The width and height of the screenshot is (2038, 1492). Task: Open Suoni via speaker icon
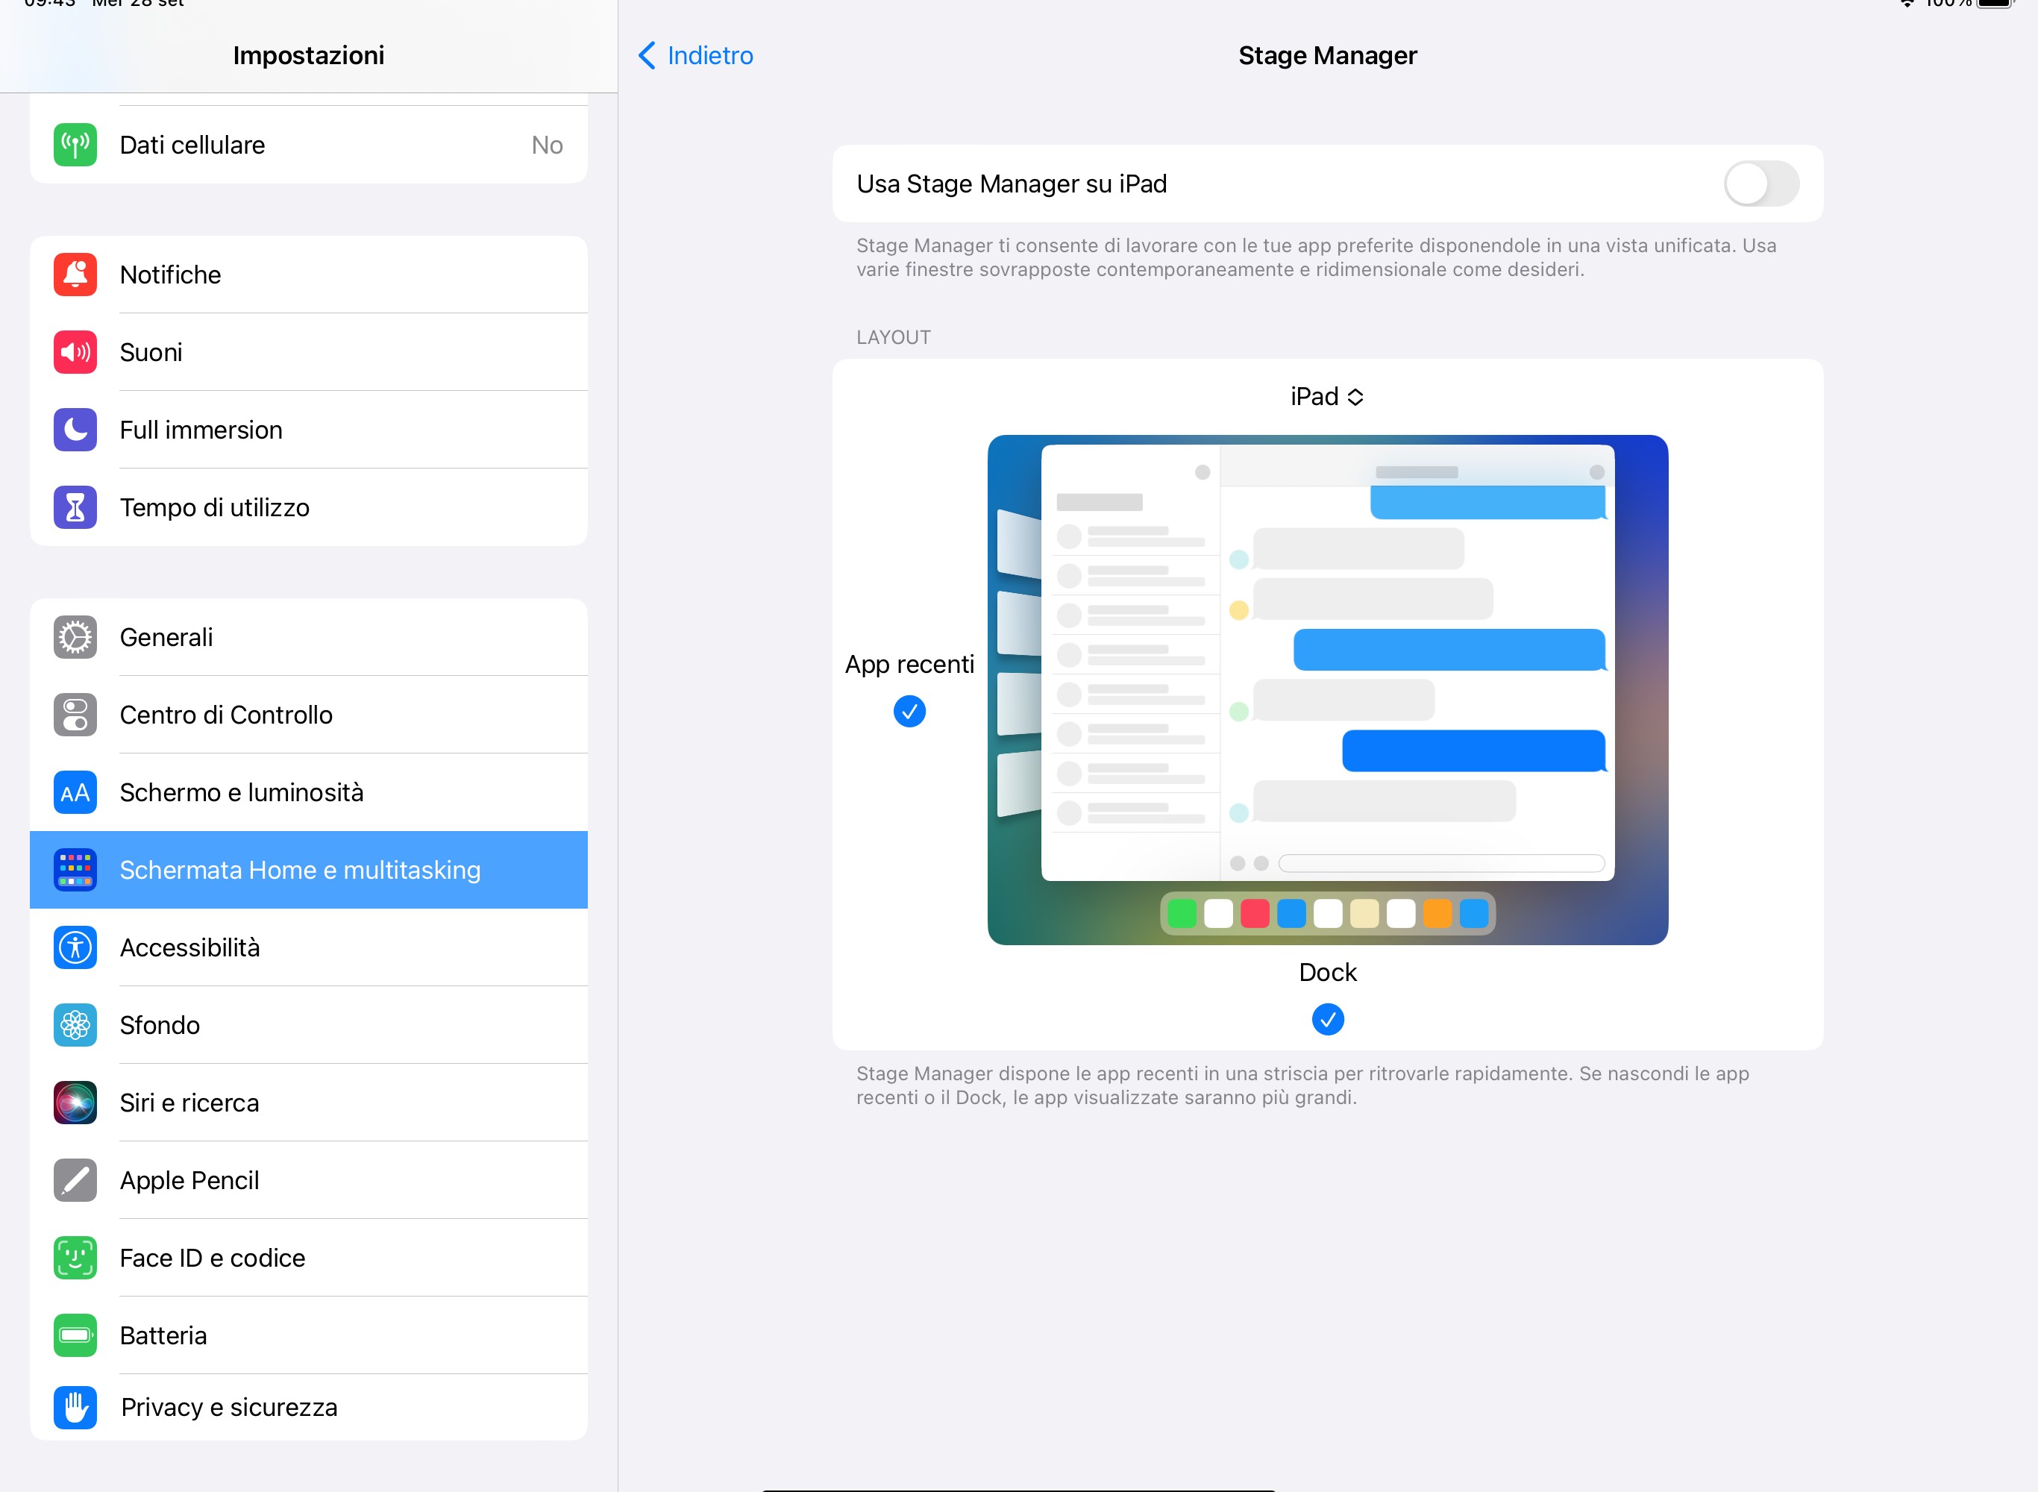tap(75, 352)
